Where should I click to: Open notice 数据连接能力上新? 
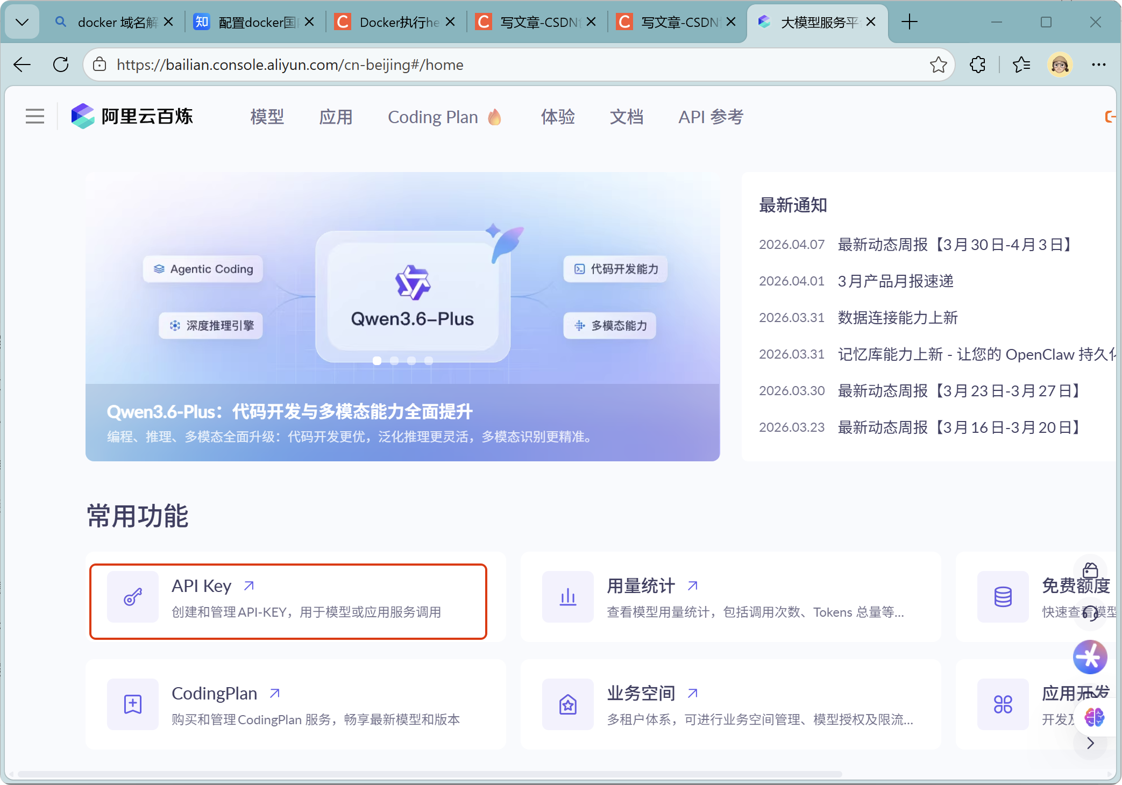898,318
